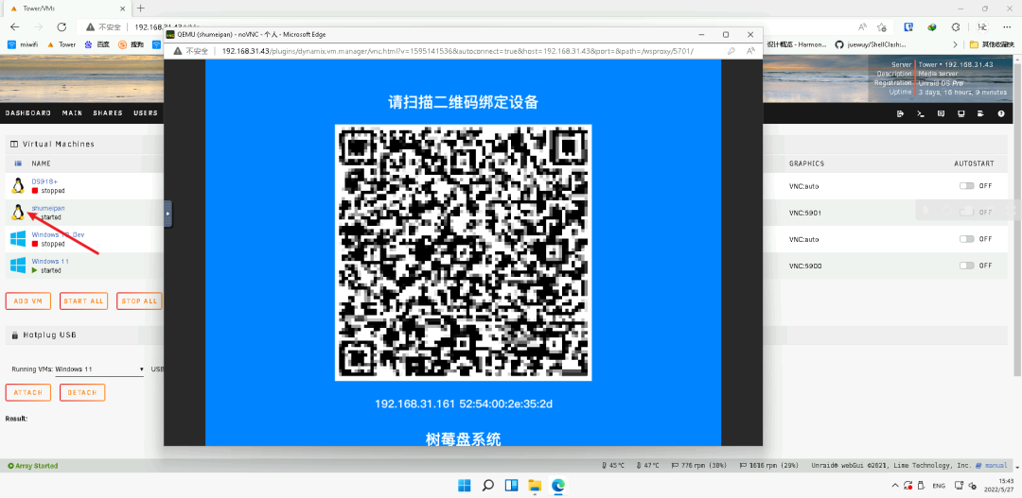Open the DASHBOARD menu tab
Viewport: 1022px width, 498px height.
[x=28, y=113]
